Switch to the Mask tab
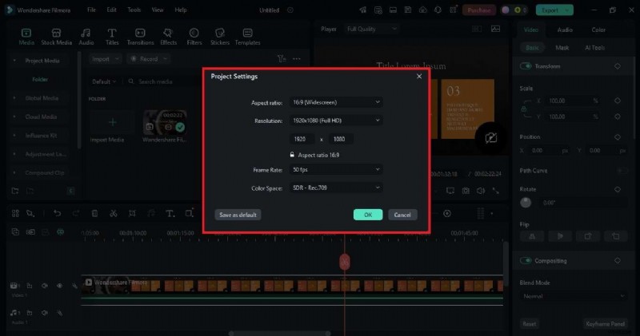The height and width of the screenshot is (336, 640). tap(562, 47)
